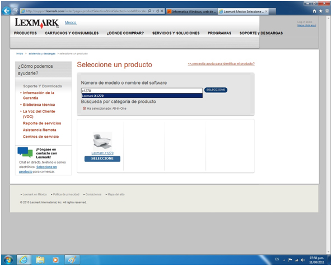Viewport: 332px width, 266px height.
Task: Open Paint from the taskbar
Action: coord(72,260)
